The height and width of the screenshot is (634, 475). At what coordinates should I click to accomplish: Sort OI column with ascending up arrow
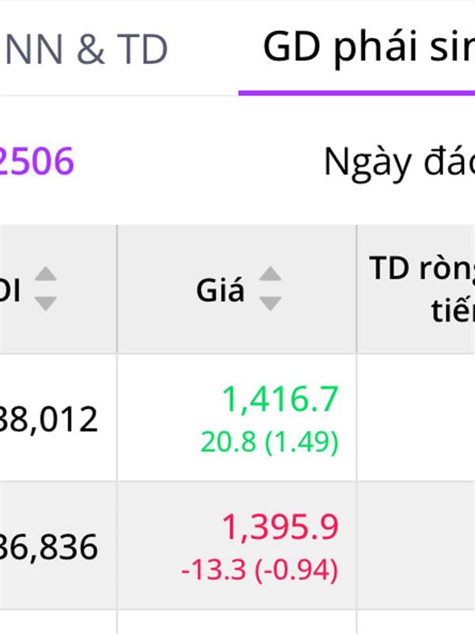tap(45, 274)
